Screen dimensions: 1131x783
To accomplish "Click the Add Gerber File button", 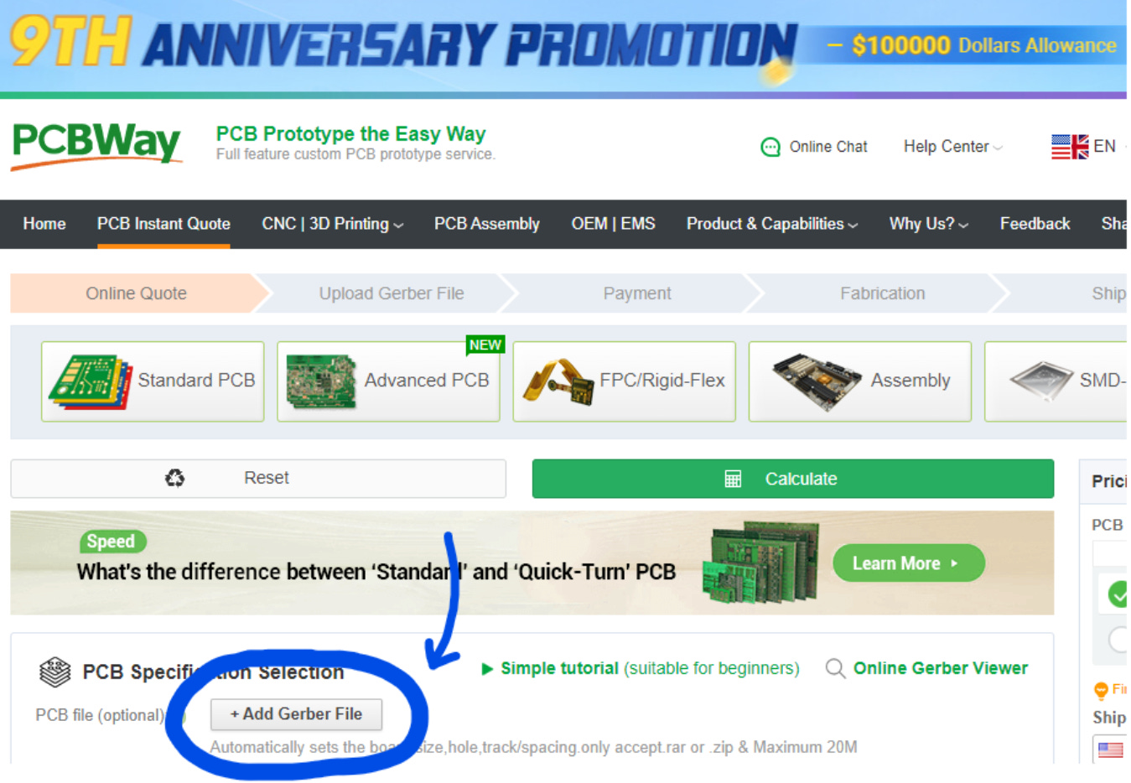I will (296, 714).
